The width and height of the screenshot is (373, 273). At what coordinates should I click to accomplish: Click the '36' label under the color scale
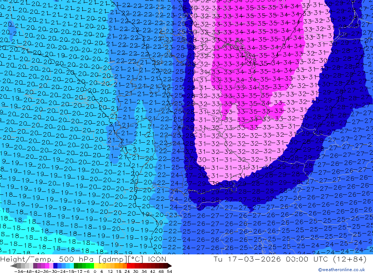click(144, 272)
